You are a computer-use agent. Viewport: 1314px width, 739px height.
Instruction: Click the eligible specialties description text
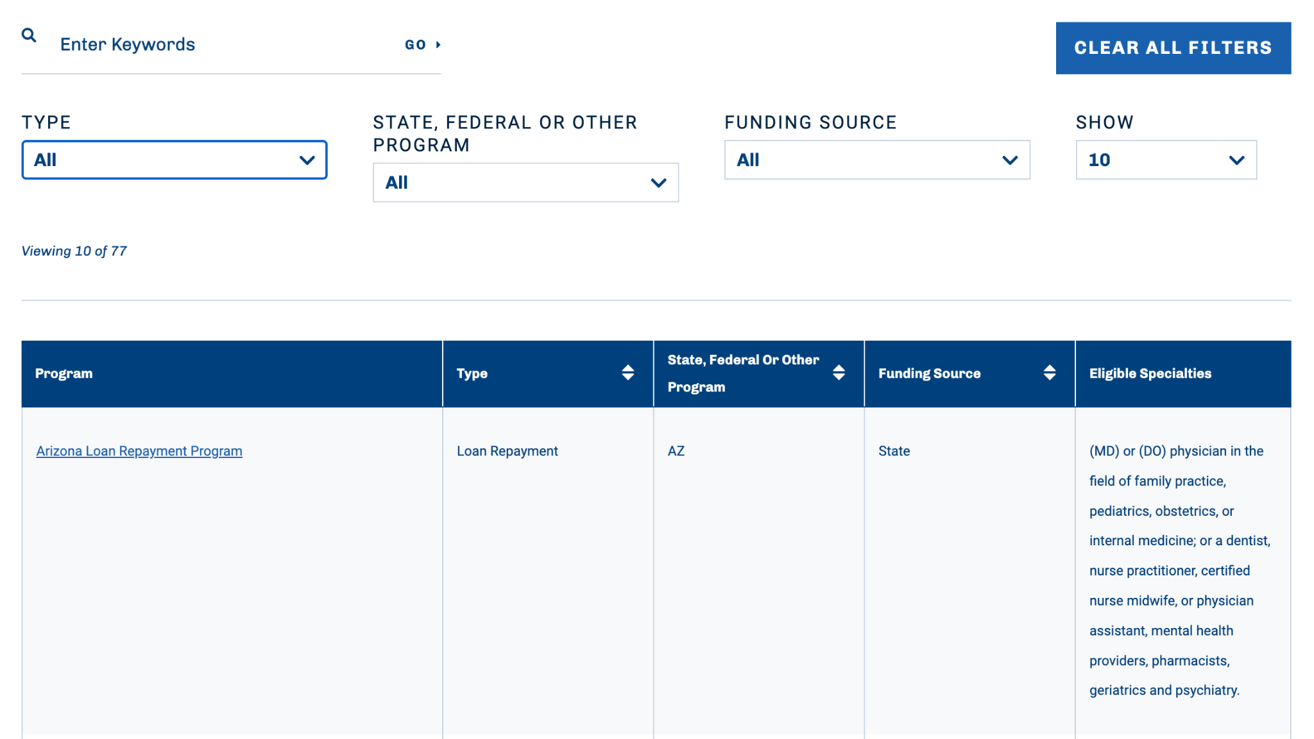(x=1179, y=570)
